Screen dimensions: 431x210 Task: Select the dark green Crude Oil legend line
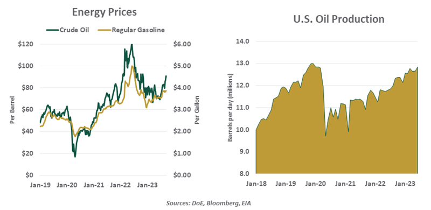52,30
